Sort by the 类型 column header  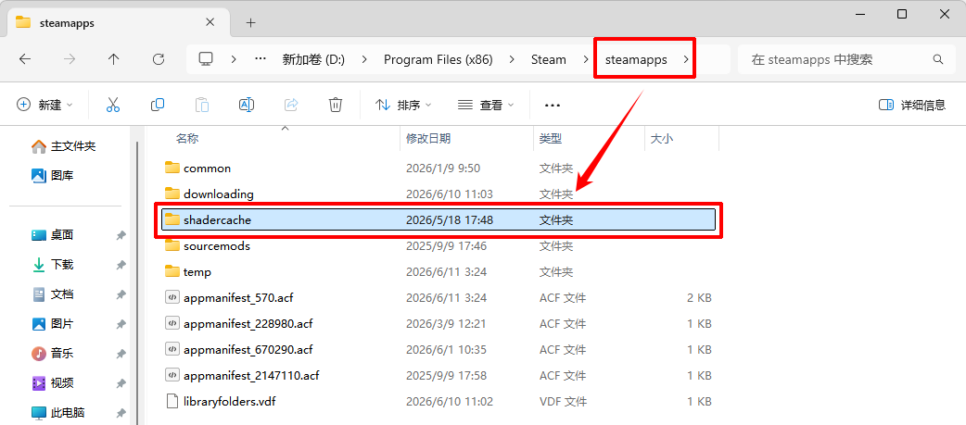[550, 139]
